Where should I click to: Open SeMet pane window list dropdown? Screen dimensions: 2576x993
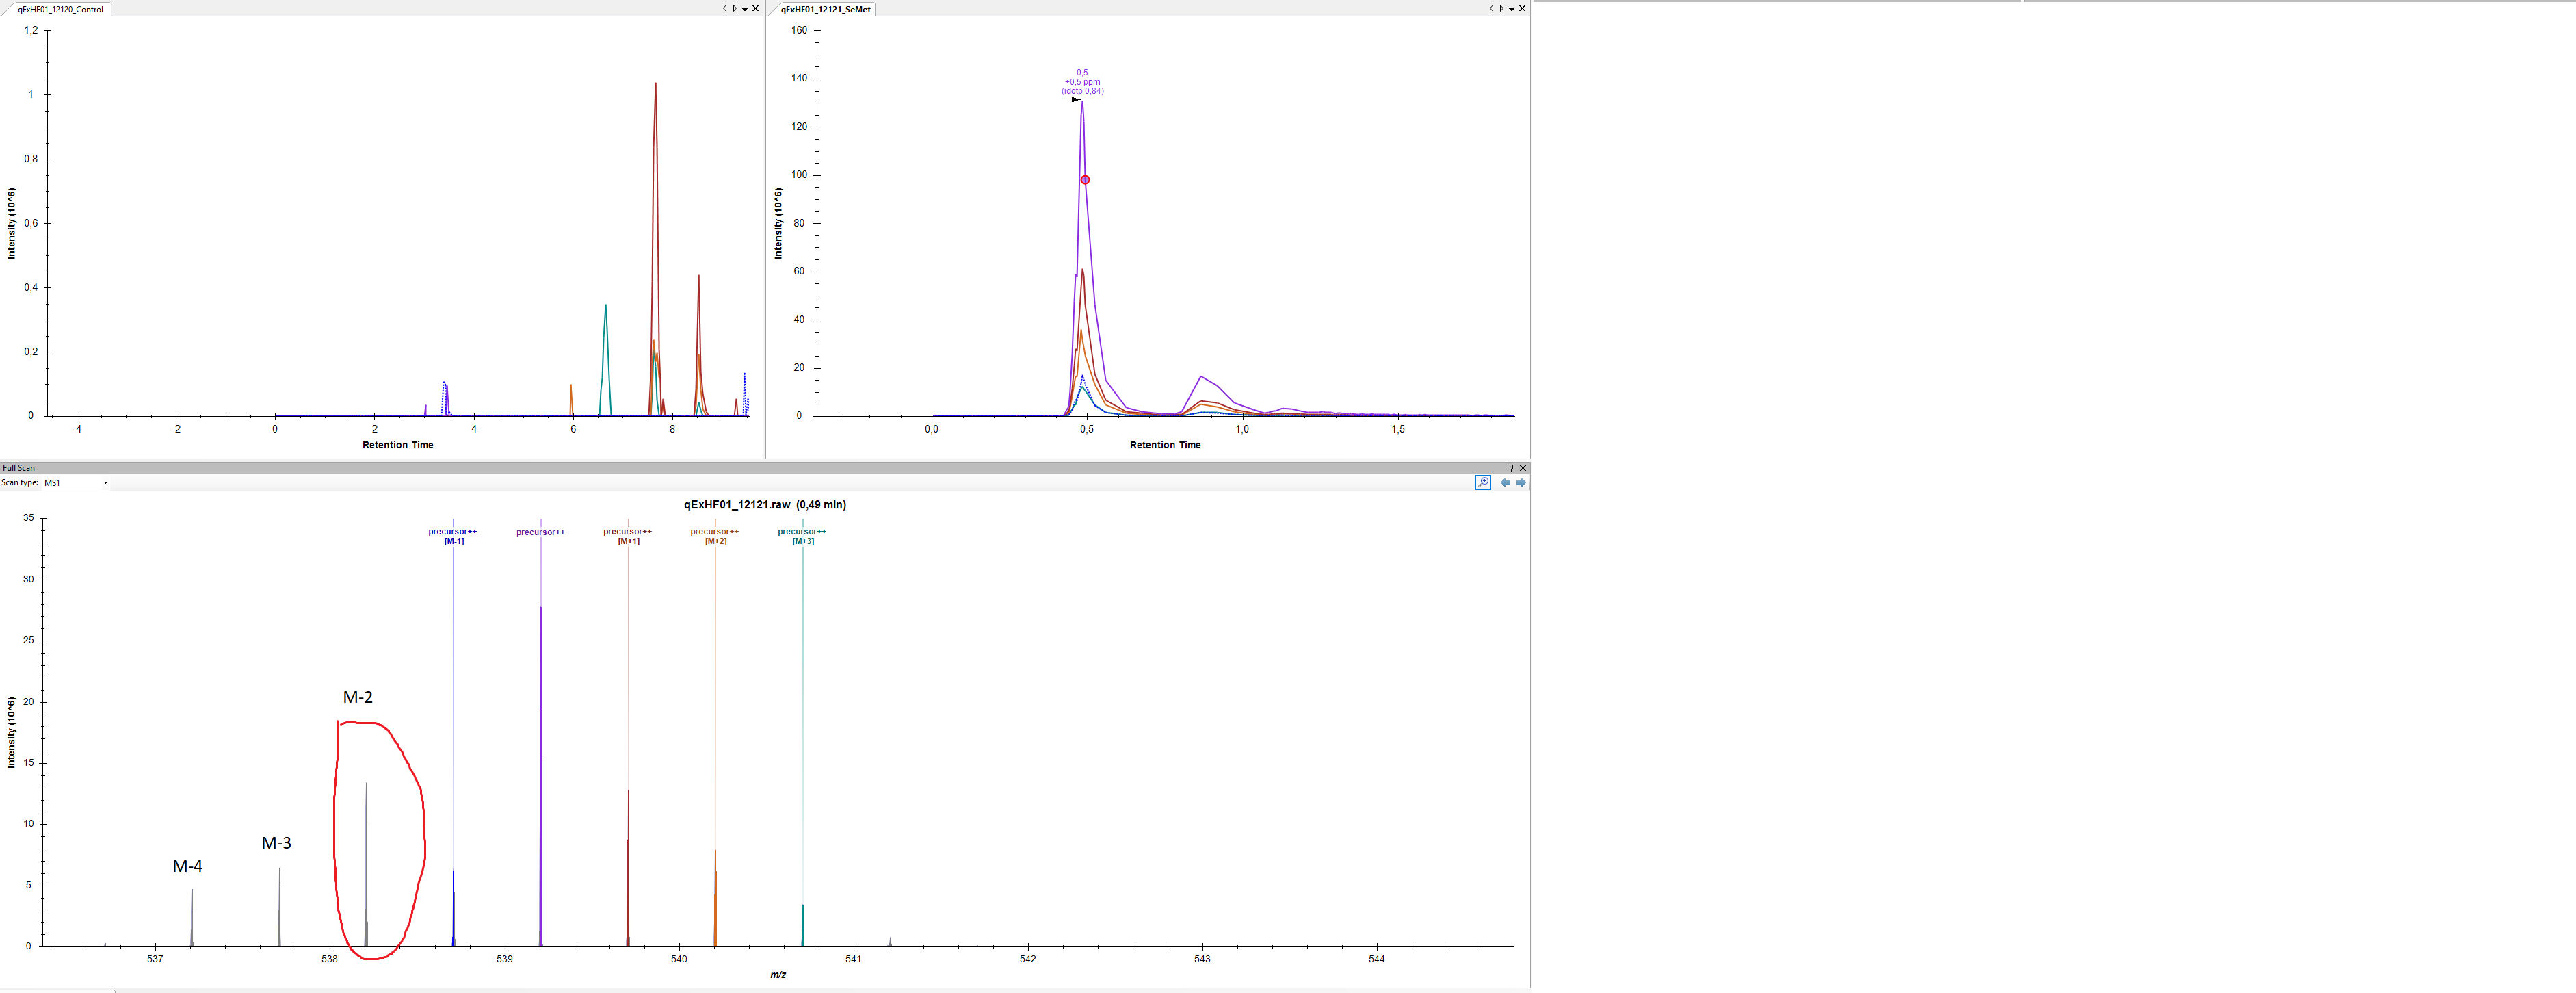[x=1511, y=9]
